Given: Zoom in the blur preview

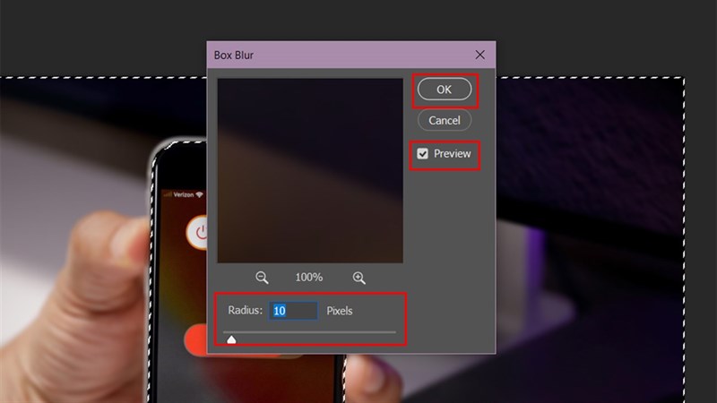Looking at the screenshot, I should tap(359, 278).
